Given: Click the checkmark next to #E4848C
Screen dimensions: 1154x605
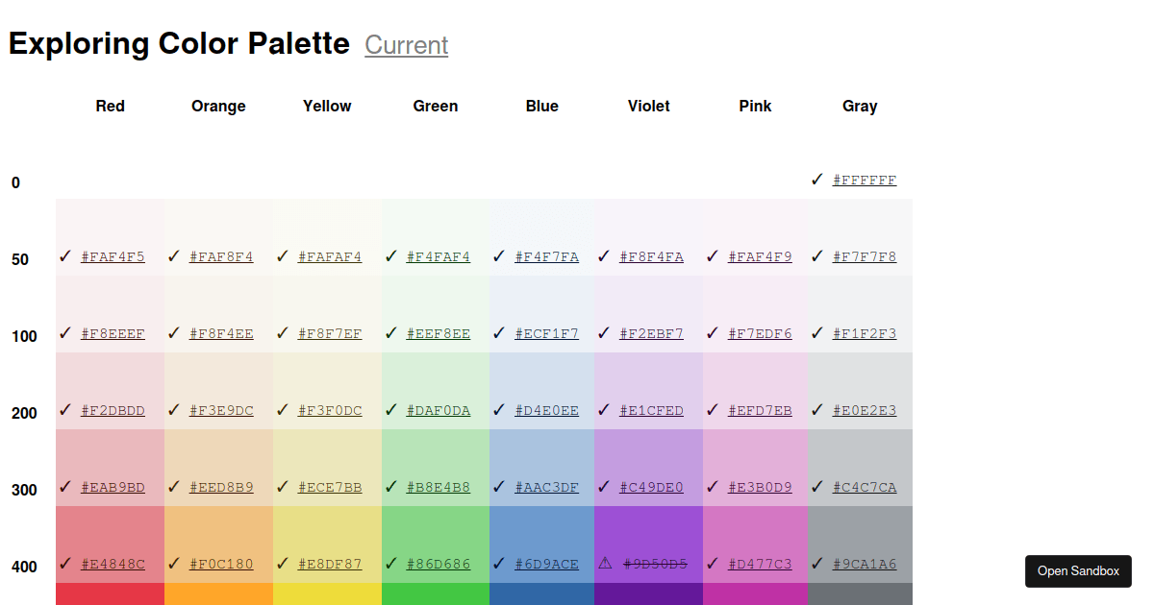Looking at the screenshot, I should click(64, 564).
